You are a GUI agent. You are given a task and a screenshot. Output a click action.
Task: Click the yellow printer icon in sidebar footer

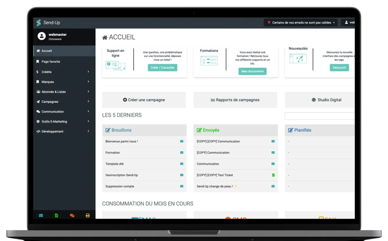88,215
